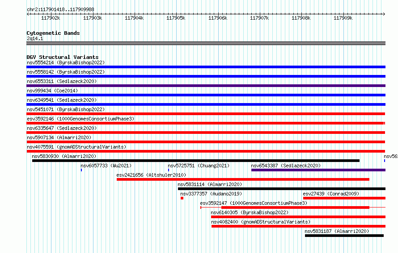
Task: Select the gray 2q14.1 cytogenetic band bar
Action: (206, 43)
